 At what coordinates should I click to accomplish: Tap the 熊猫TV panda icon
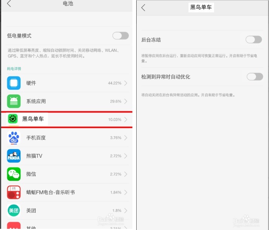14,156
